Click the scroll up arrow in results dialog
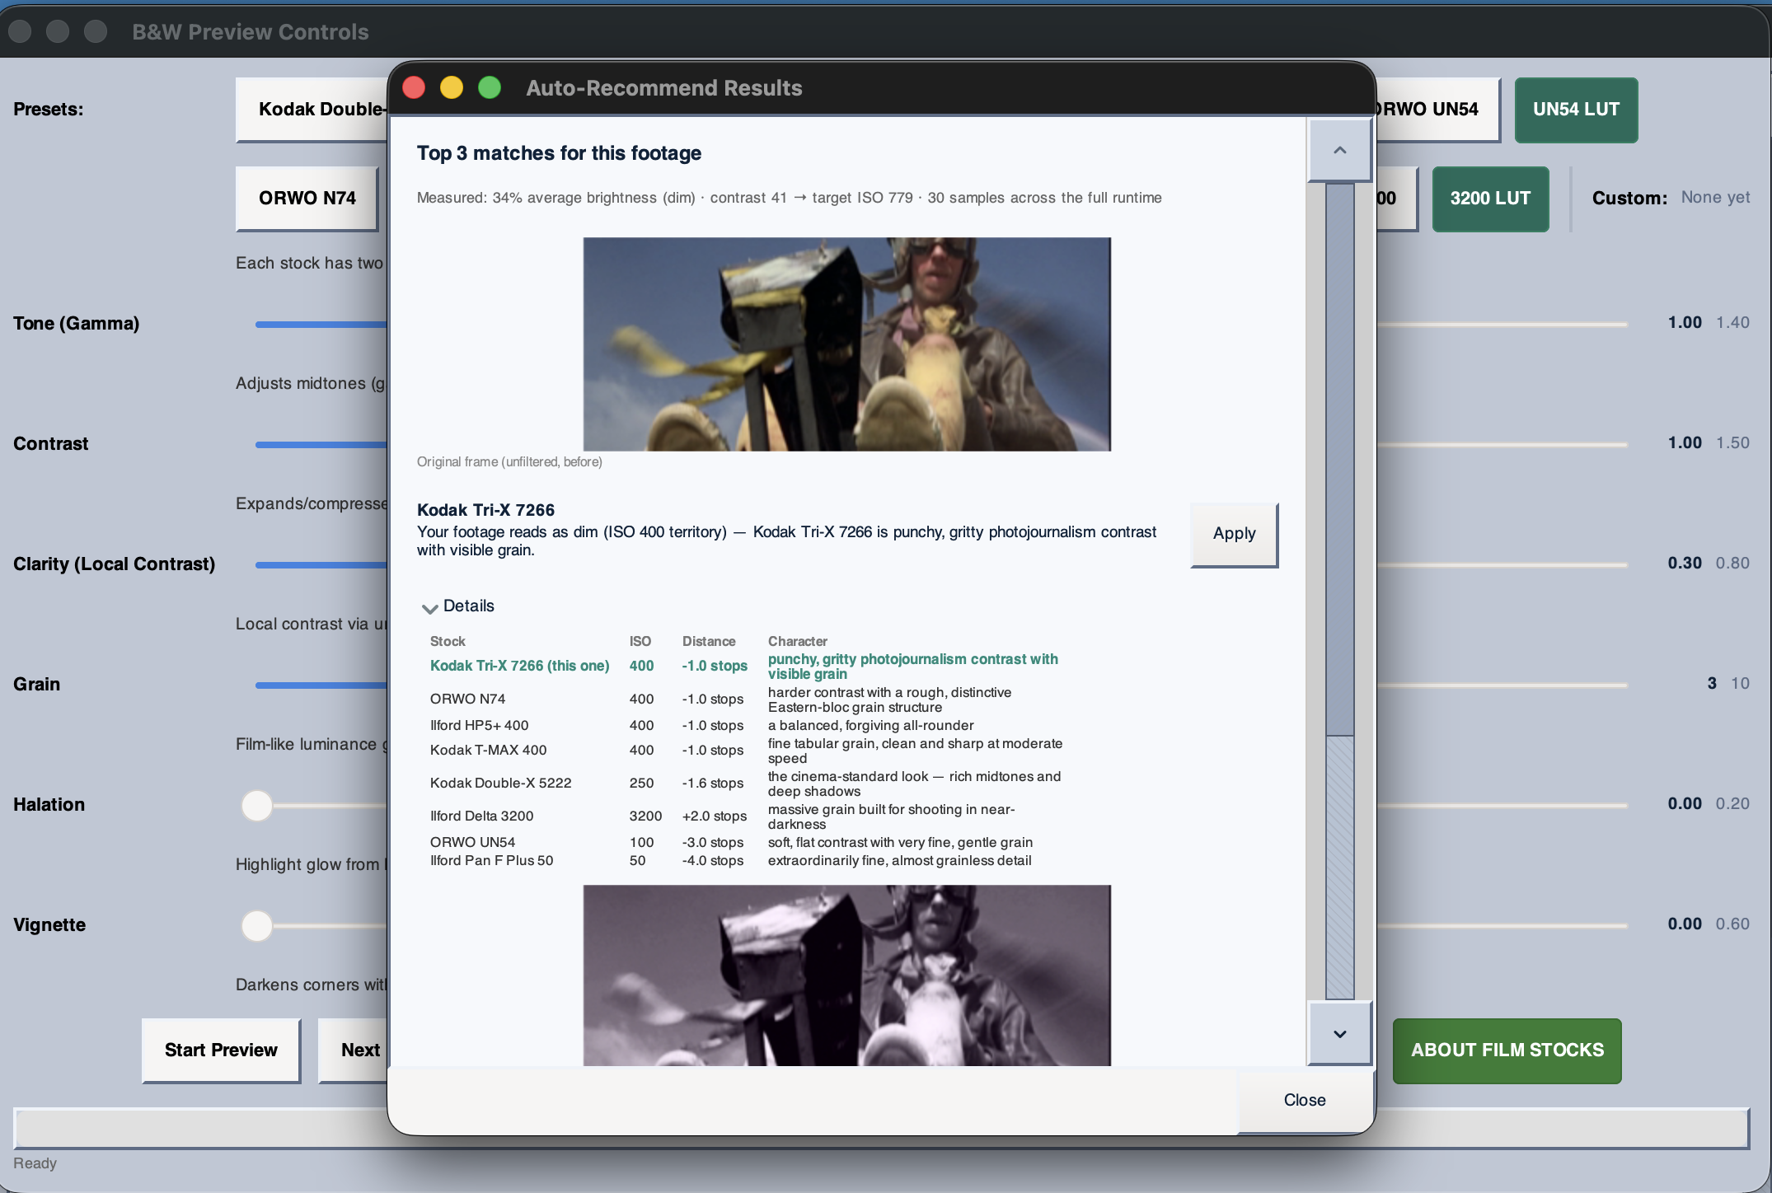The width and height of the screenshot is (1772, 1193). point(1339,151)
